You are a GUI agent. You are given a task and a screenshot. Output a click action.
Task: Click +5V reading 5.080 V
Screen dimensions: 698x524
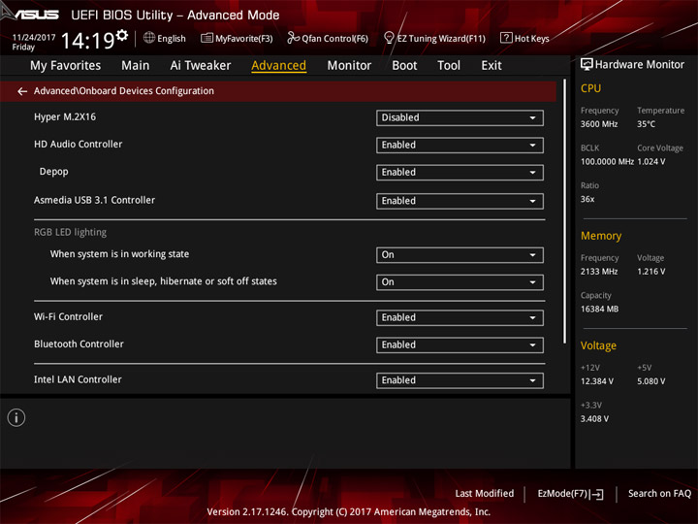[650, 381]
